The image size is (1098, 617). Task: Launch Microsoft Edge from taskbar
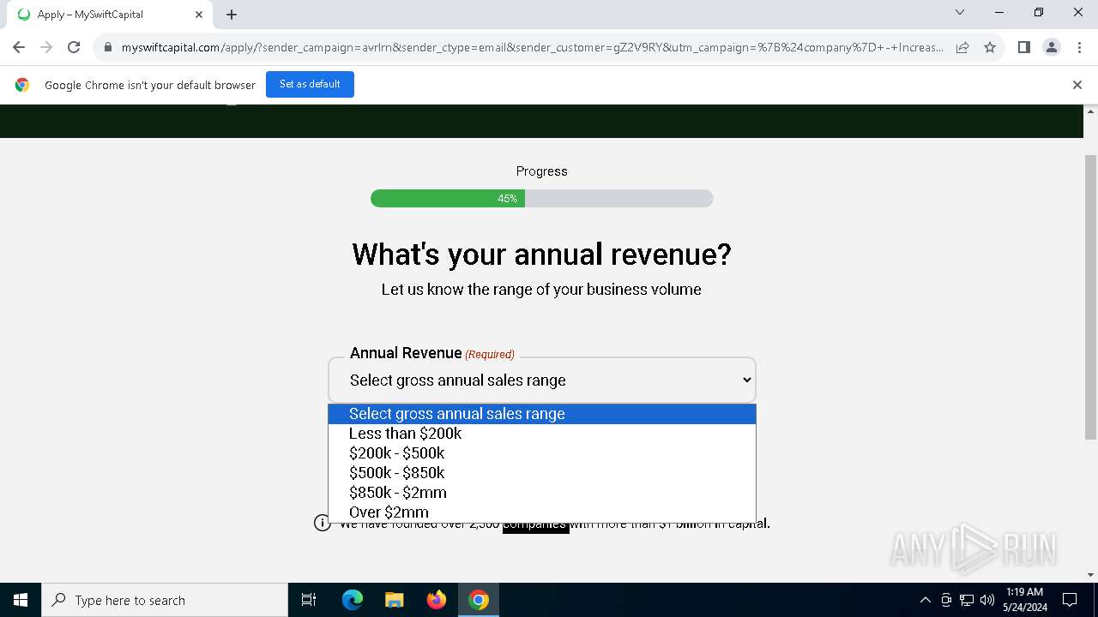353,600
